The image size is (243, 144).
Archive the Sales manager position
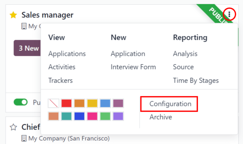[x=161, y=117]
